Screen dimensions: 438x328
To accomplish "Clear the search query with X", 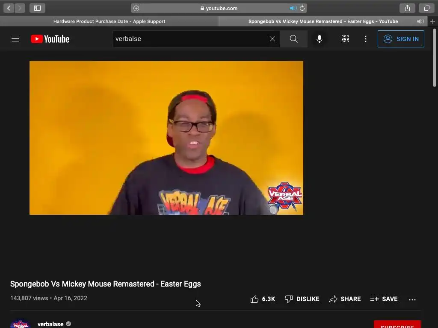I will point(272,39).
